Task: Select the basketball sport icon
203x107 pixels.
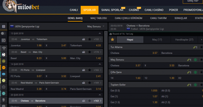Action: click(4, 68)
